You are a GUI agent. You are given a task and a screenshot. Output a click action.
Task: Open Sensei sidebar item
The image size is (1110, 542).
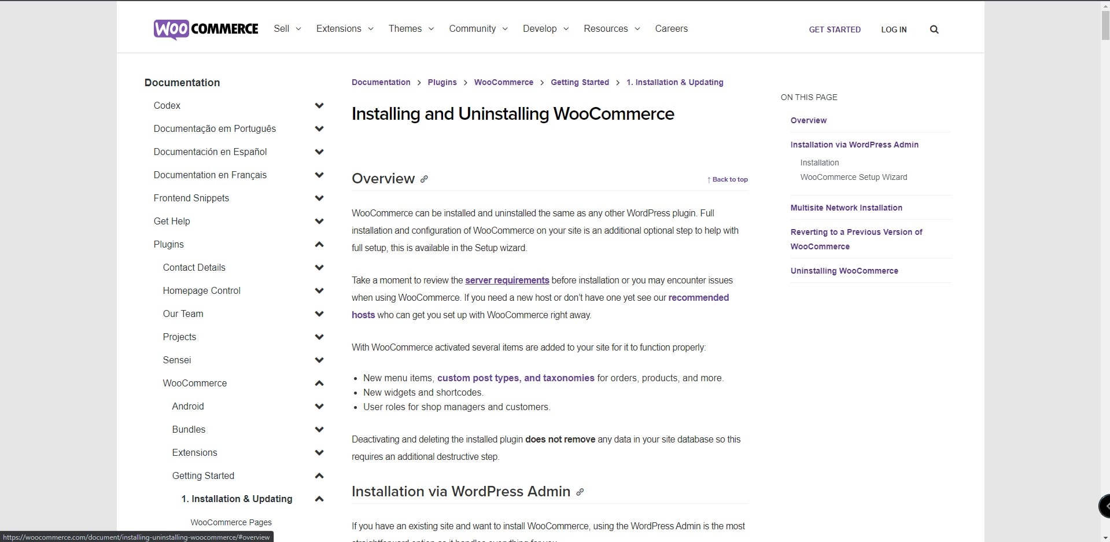tap(177, 360)
